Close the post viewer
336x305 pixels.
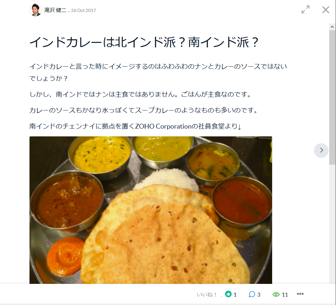[x=326, y=10]
